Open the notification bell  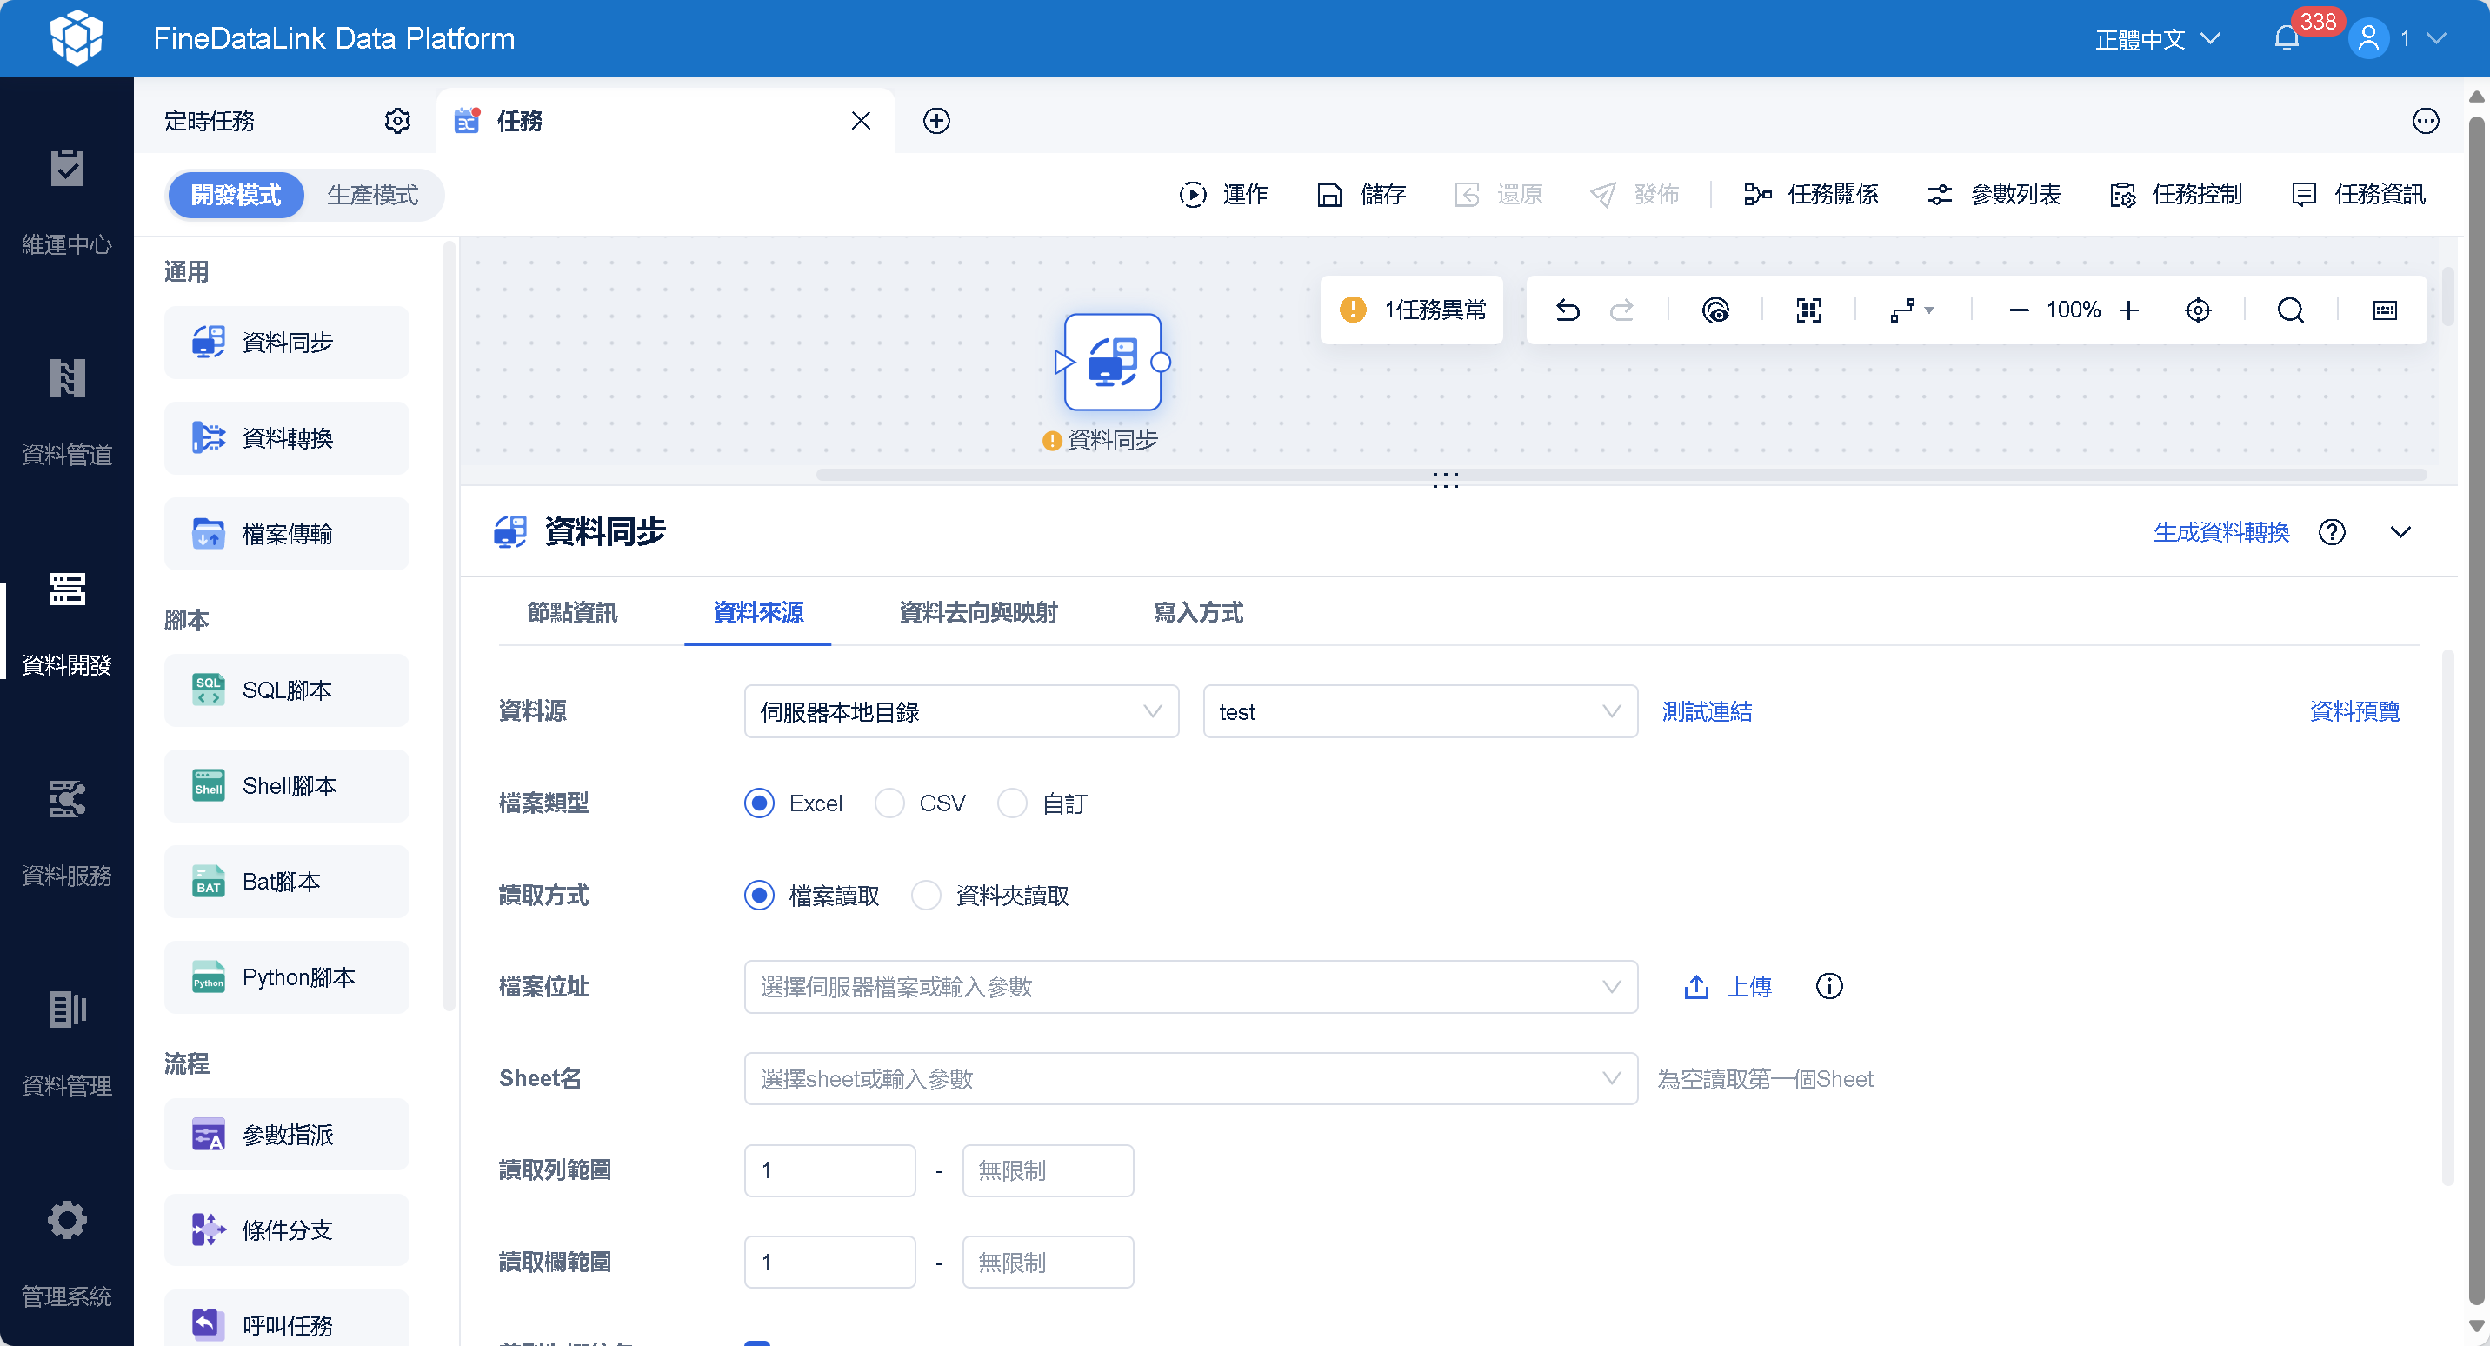tap(2286, 38)
